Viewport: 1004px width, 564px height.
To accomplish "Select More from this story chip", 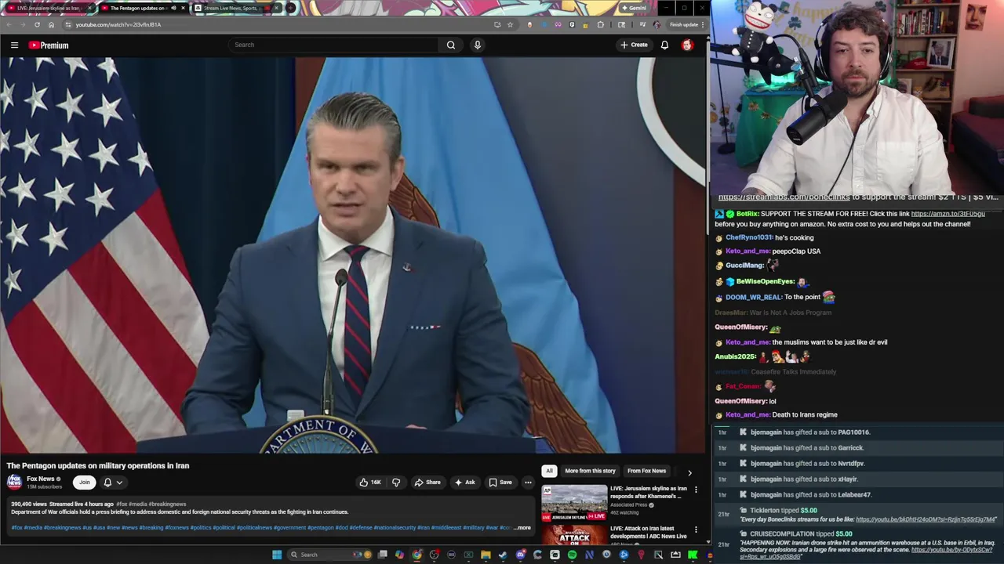I will click(590, 471).
